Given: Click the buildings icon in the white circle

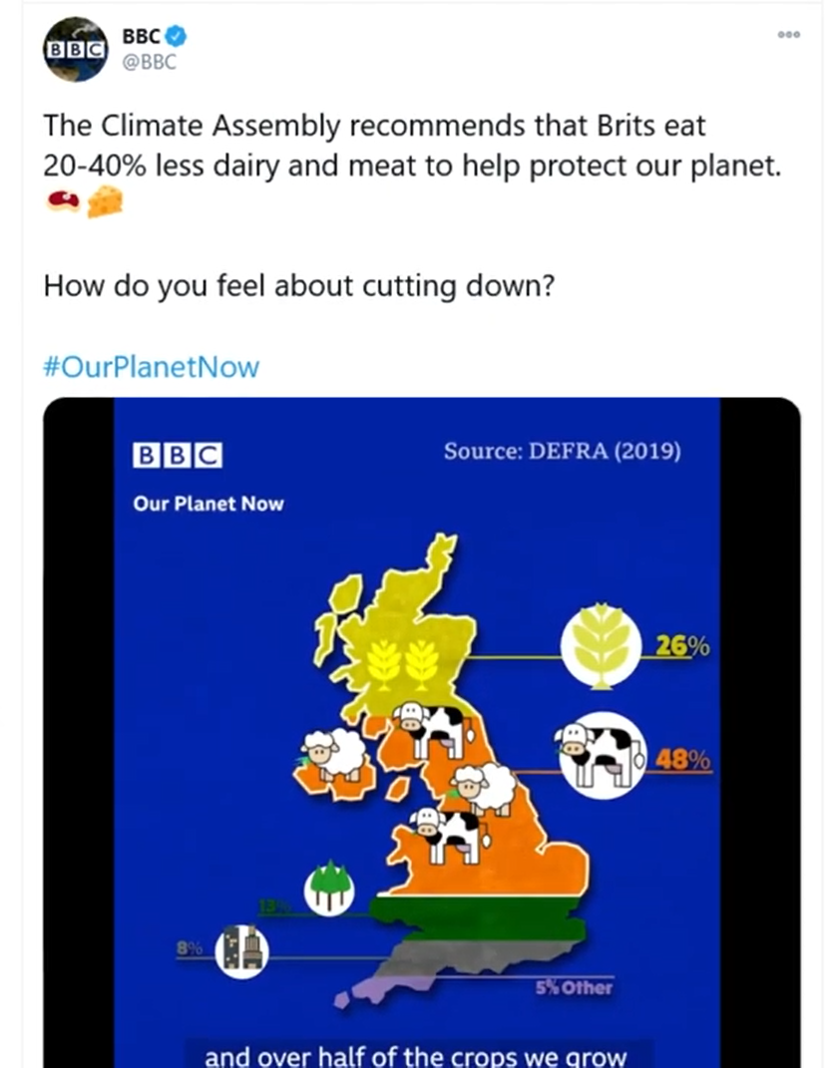Looking at the screenshot, I should pyautogui.click(x=241, y=950).
